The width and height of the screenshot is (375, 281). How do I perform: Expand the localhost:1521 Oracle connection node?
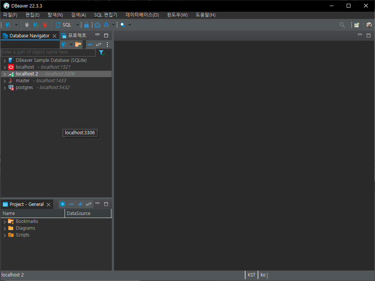tap(5, 68)
